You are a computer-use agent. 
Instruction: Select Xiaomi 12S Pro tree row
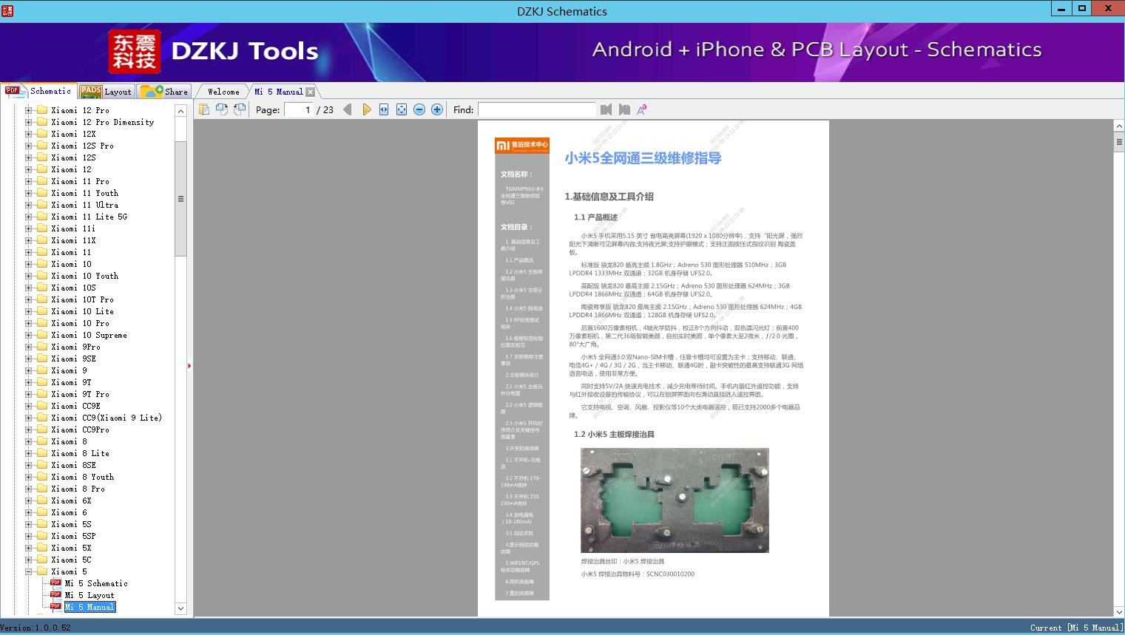(x=82, y=146)
